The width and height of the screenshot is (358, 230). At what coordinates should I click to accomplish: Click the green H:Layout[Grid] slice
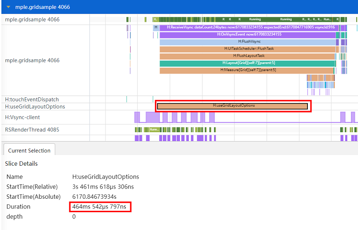coord(247,63)
